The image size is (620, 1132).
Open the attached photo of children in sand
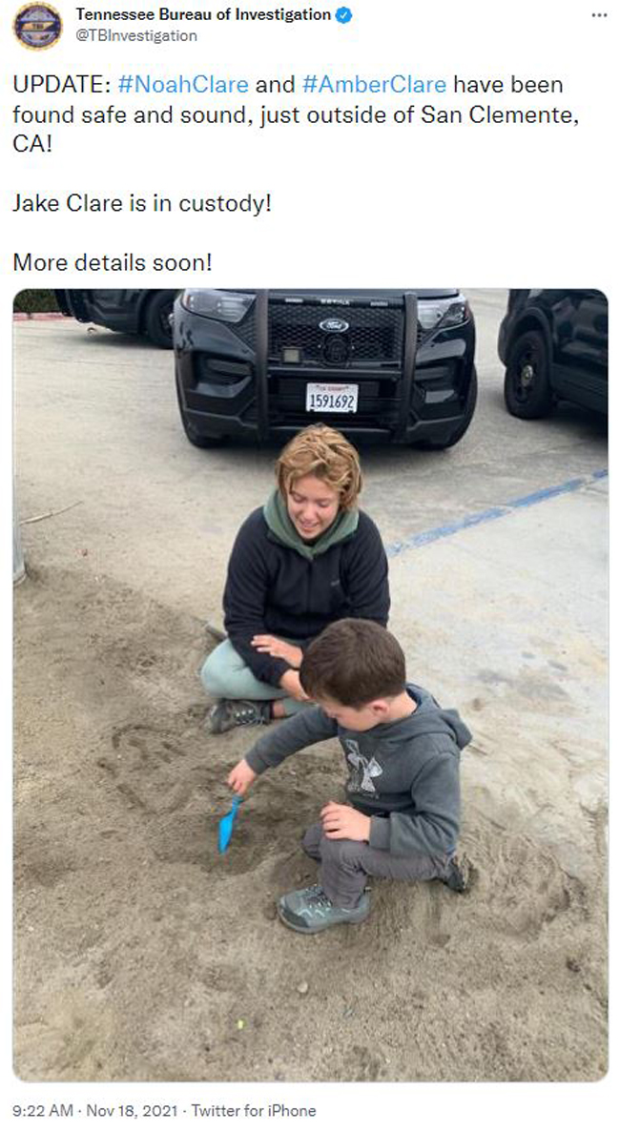point(310,685)
